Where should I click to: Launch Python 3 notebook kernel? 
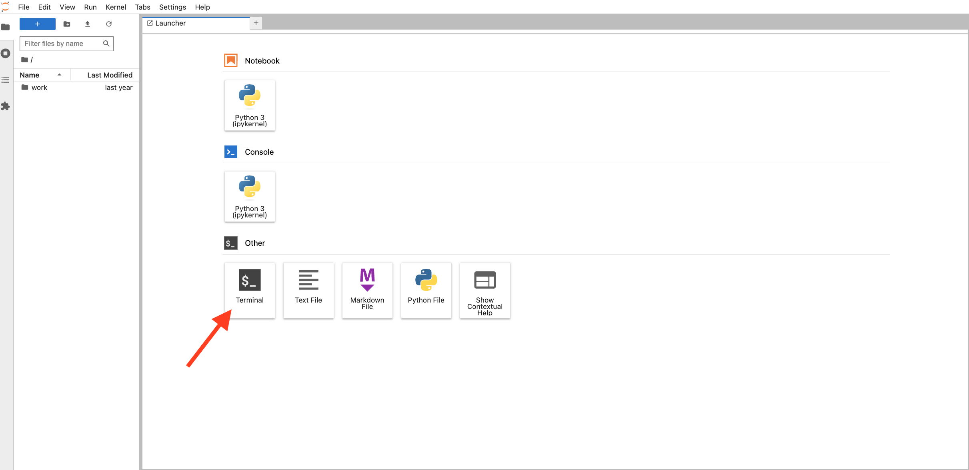tap(249, 105)
